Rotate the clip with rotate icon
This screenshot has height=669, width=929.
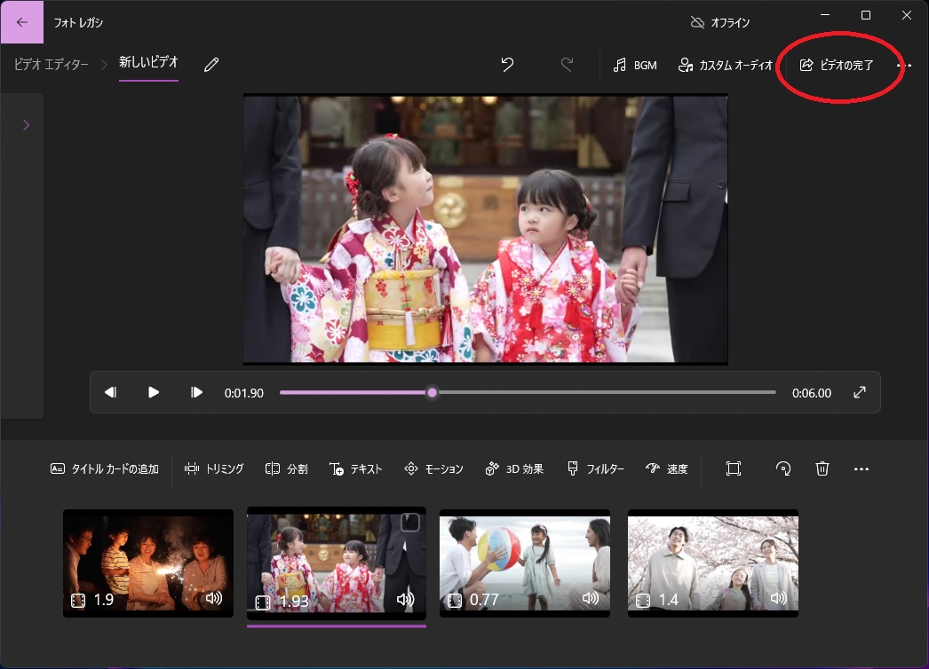[783, 468]
